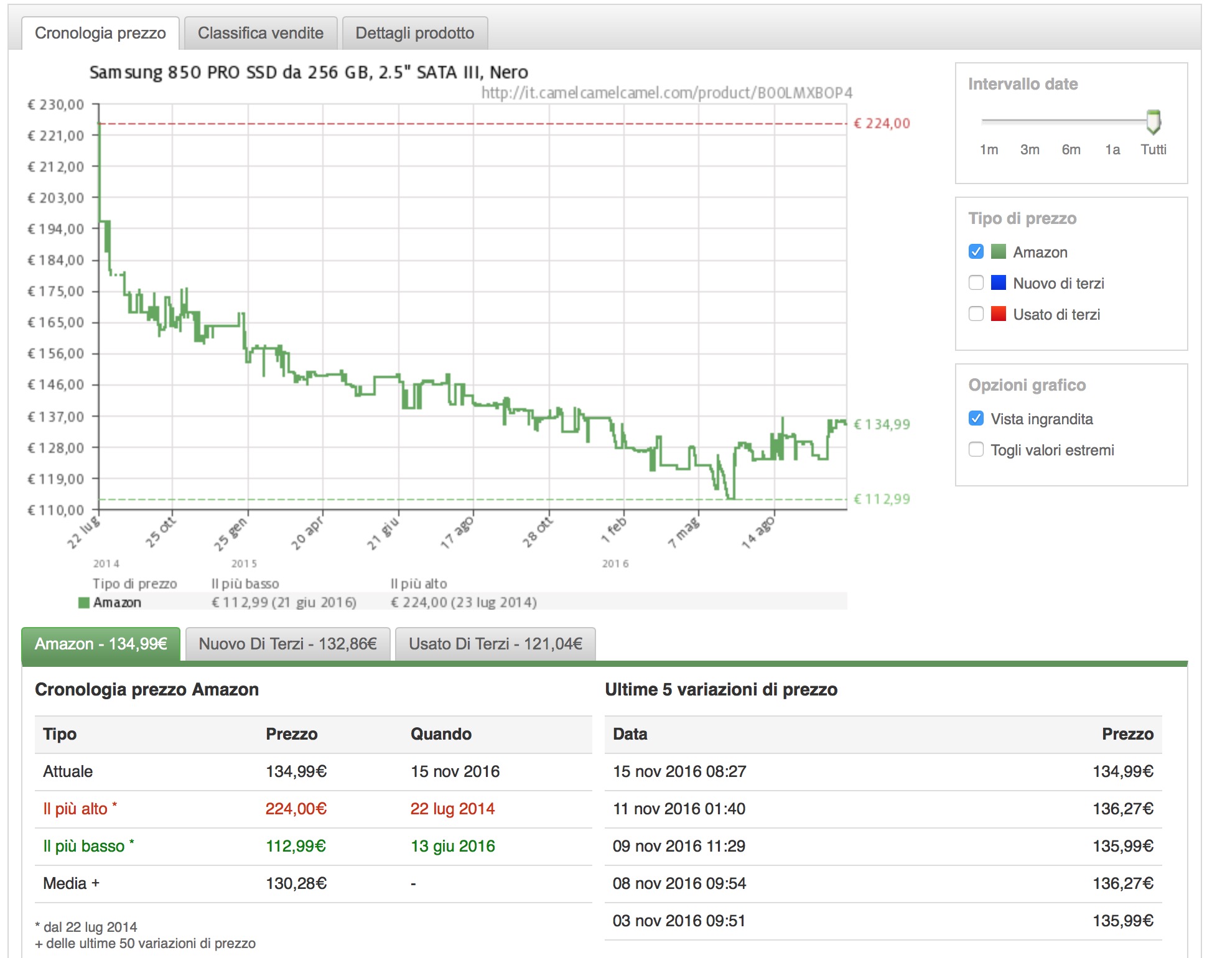Disable the Vista ingrandita option
This screenshot has height=958, width=1207.
point(976,418)
